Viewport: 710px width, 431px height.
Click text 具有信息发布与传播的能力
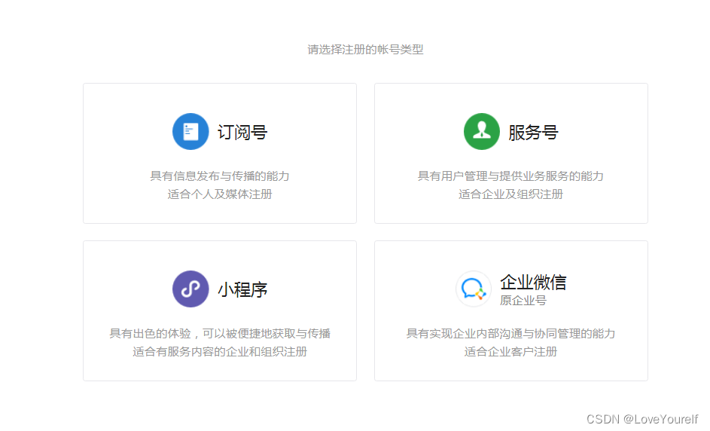[220, 176]
